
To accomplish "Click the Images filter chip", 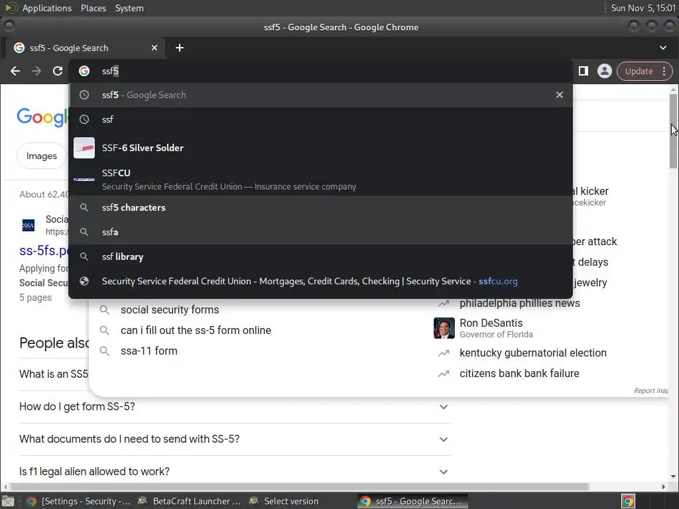I will pyautogui.click(x=42, y=156).
